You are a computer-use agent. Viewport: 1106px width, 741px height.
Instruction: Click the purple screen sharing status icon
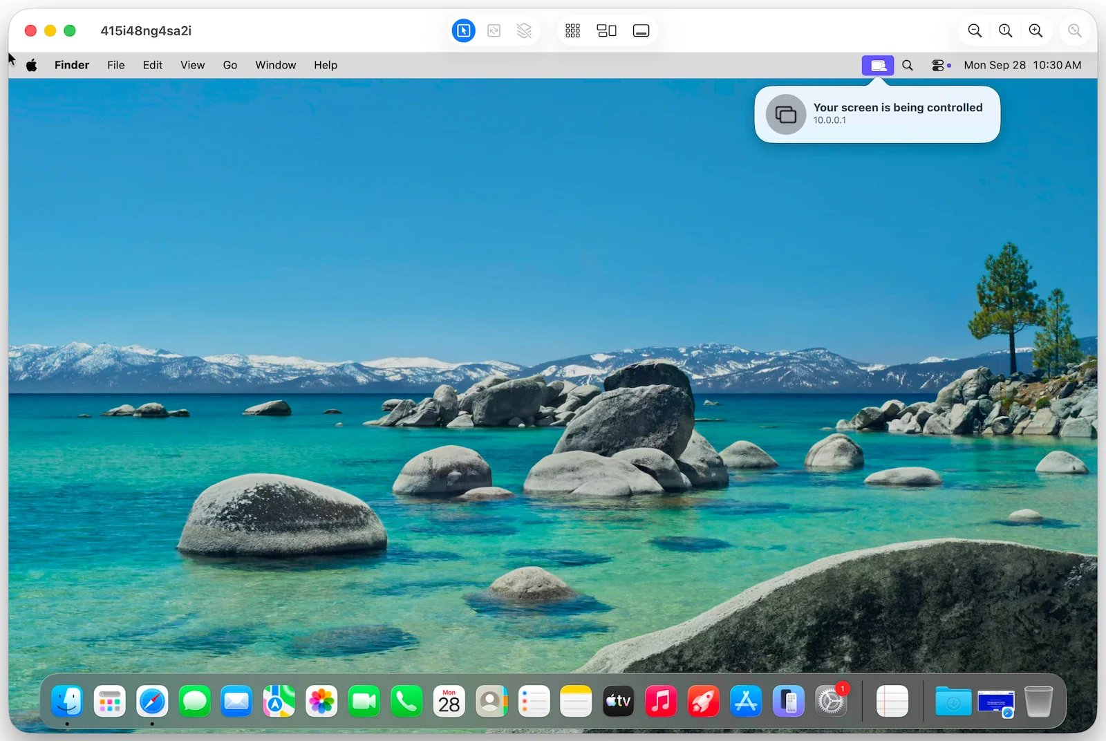(878, 65)
